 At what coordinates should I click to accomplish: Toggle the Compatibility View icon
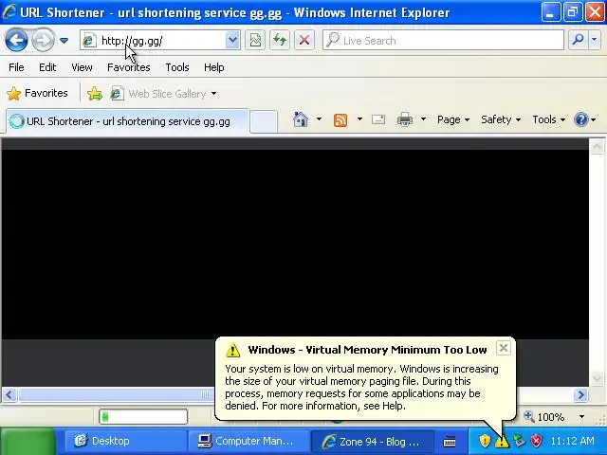(255, 40)
